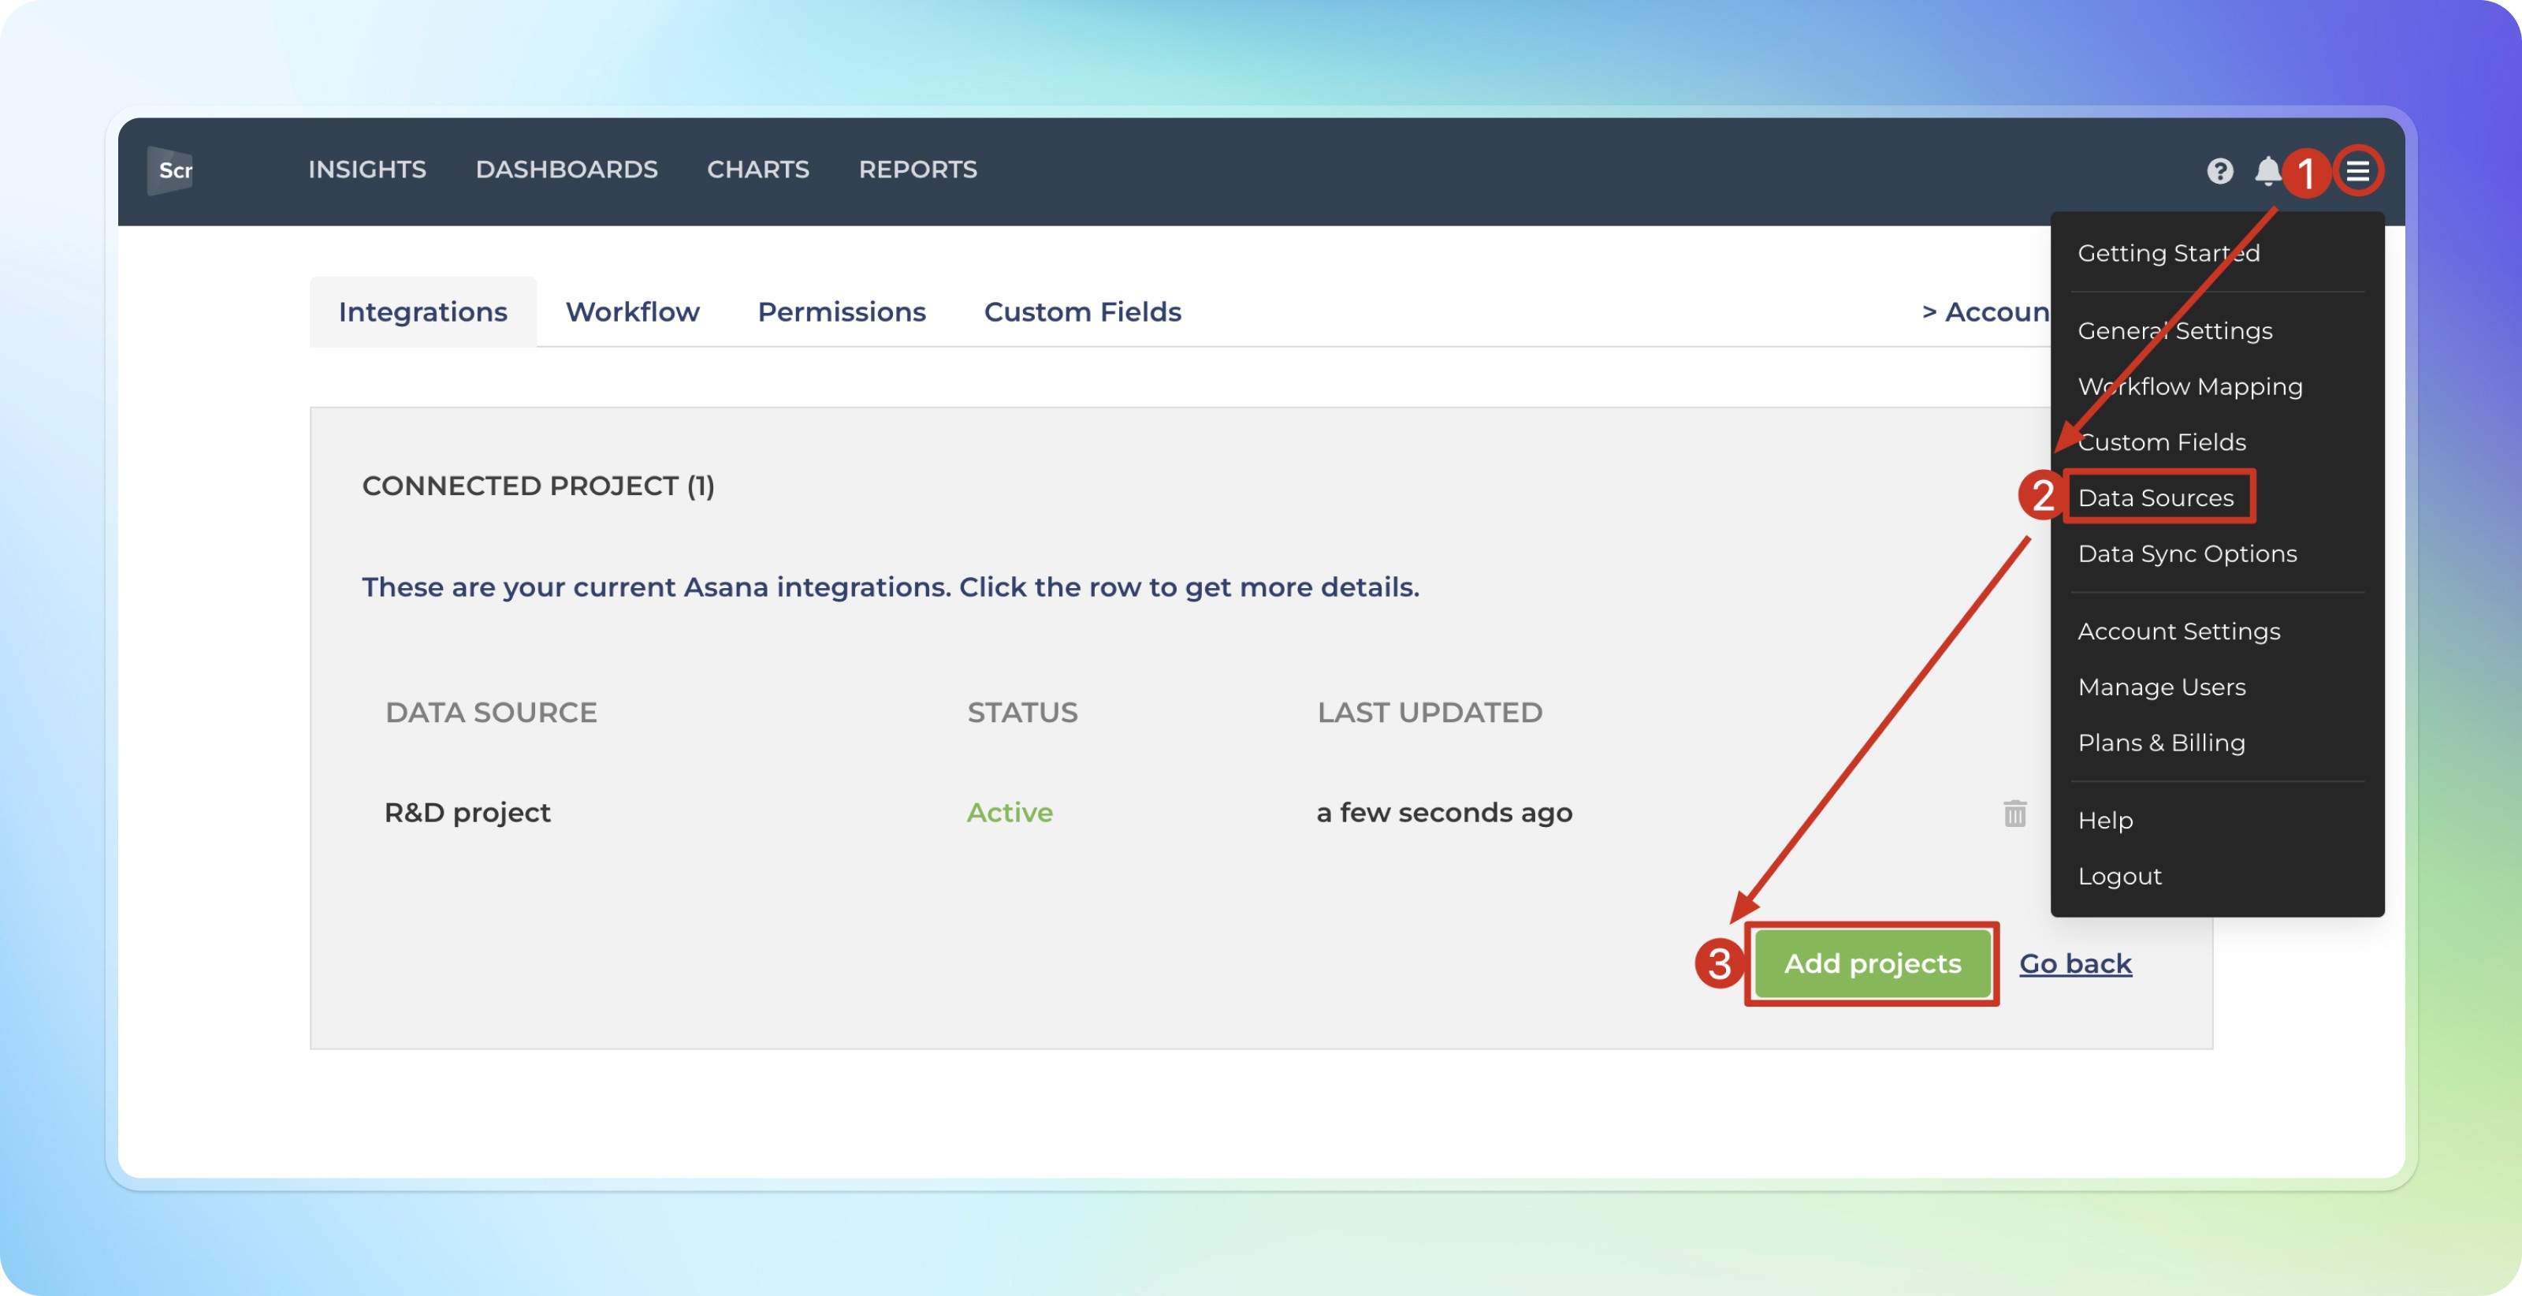Open the R&D project row details
Image resolution: width=2522 pixels, height=1296 pixels.
click(467, 812)
